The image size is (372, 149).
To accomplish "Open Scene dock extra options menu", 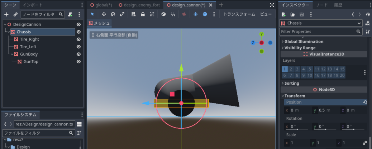I will coord(79,14).
